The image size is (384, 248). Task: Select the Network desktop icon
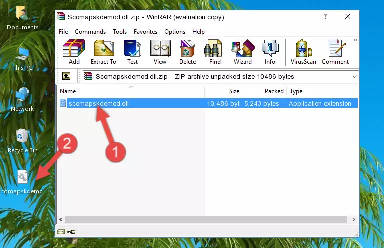(22, 100)
